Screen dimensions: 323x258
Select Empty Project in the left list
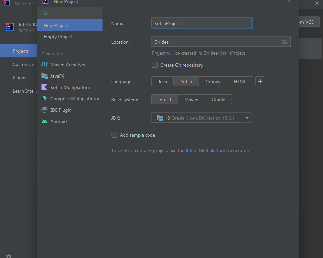point(70,37)
